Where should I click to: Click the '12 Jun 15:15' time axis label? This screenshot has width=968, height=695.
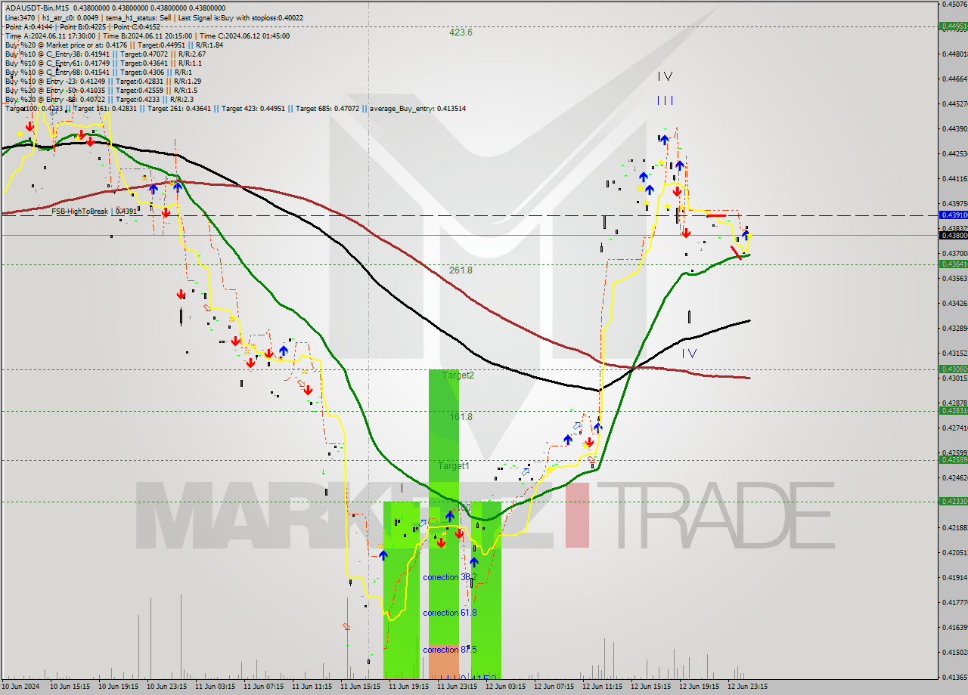(x=651, y=687)
